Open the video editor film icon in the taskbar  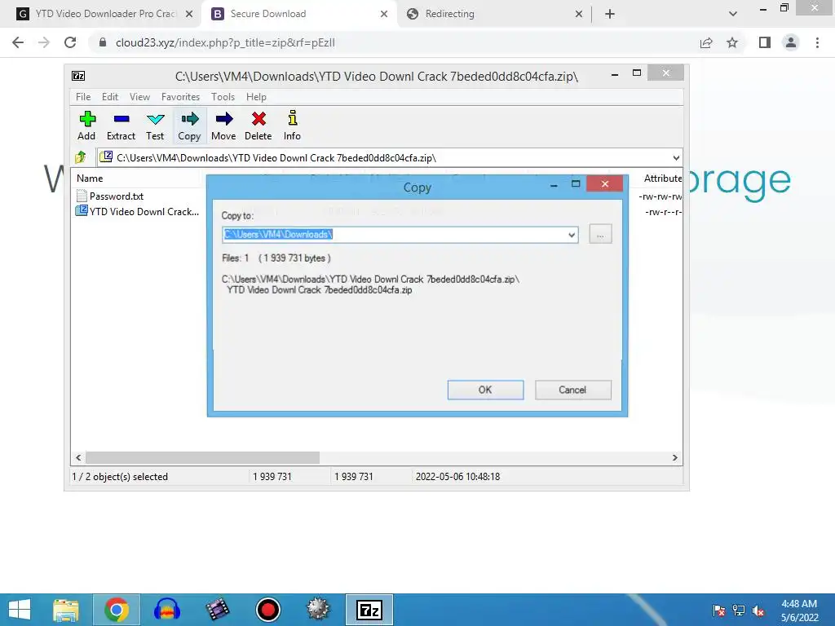click(x=217, y=610)
